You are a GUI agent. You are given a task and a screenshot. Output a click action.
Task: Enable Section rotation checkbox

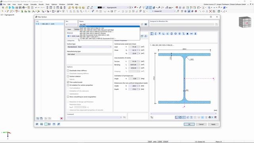[68, 76]
